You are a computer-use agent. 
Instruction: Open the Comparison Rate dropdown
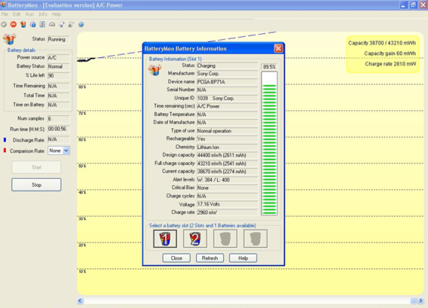coord(66,150)
